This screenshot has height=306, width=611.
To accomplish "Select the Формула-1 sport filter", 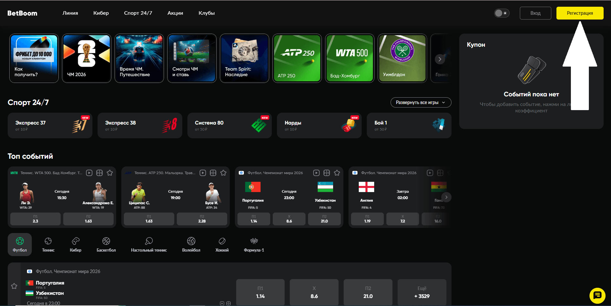I will [x=254, y=245].
